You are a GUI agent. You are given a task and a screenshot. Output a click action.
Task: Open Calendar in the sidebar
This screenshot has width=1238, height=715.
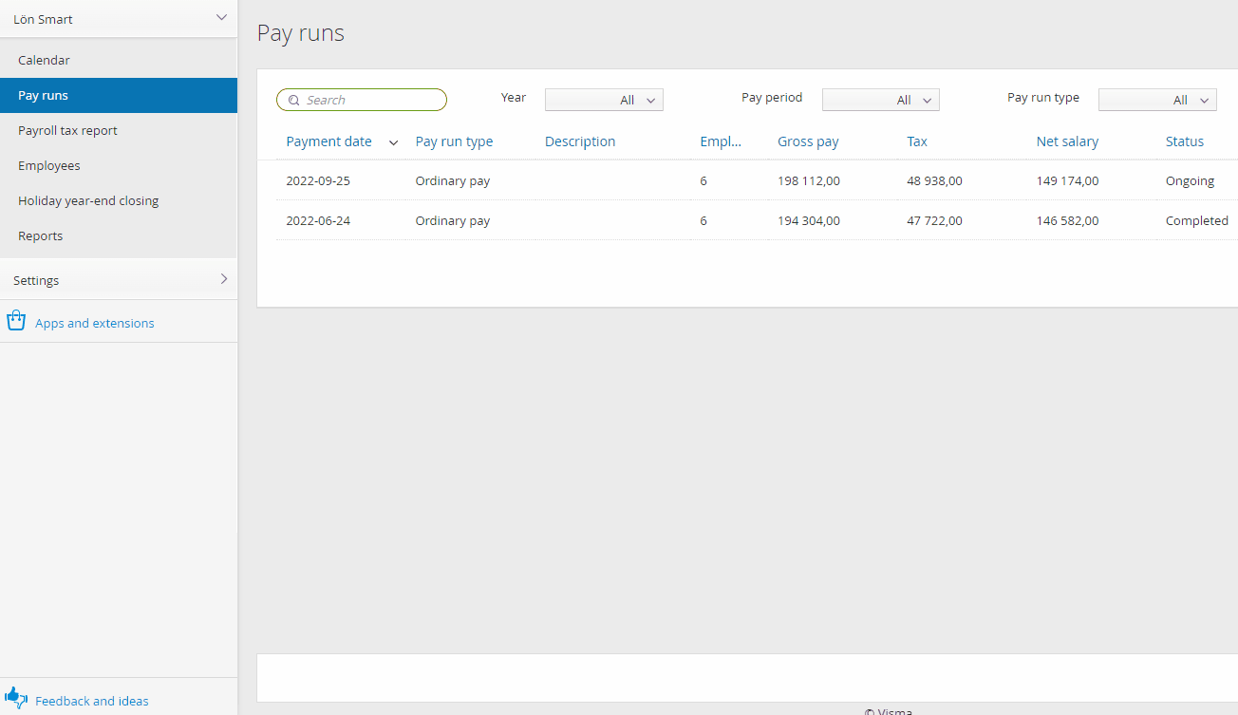[44, 60]
